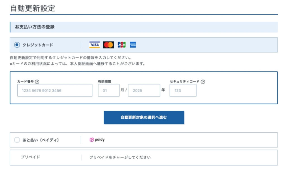The image size is (286, 176).
Task: Click the expiration year input field
Action: [x=144, y=90]
